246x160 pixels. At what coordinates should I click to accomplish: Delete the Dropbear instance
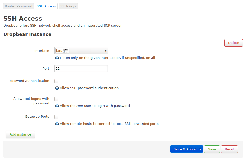coord(233,43)
